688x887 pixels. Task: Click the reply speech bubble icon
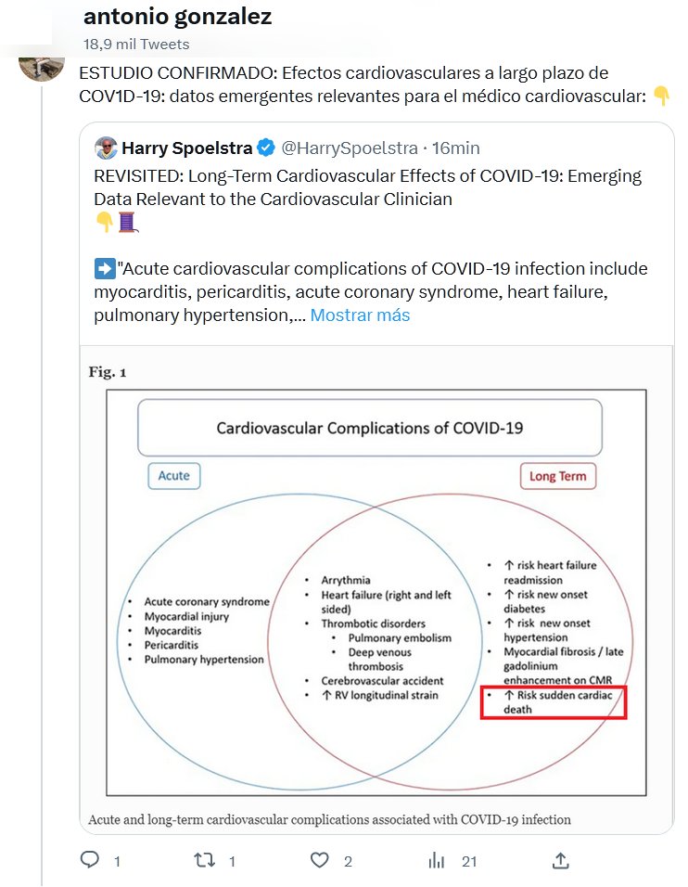tap(90, 860)
